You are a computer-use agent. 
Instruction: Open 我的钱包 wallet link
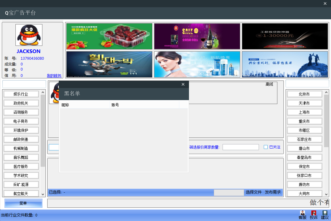tap(54, 76)
